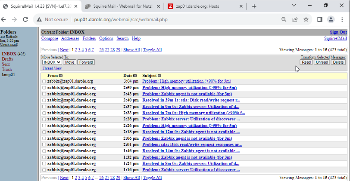Switch to SquirrelMail - Webmail for Nuts tab

(122, 6)
